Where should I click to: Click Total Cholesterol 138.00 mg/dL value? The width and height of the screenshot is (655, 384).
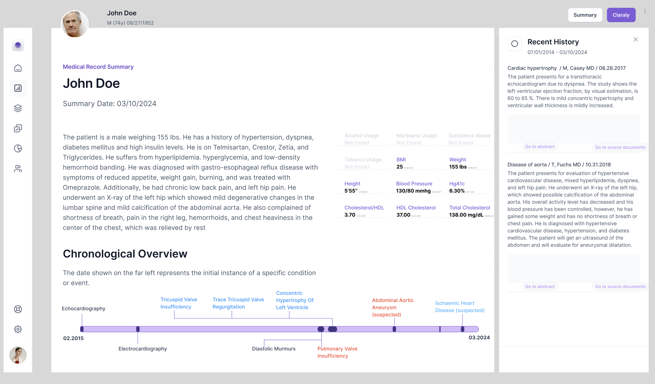(466, 215)
